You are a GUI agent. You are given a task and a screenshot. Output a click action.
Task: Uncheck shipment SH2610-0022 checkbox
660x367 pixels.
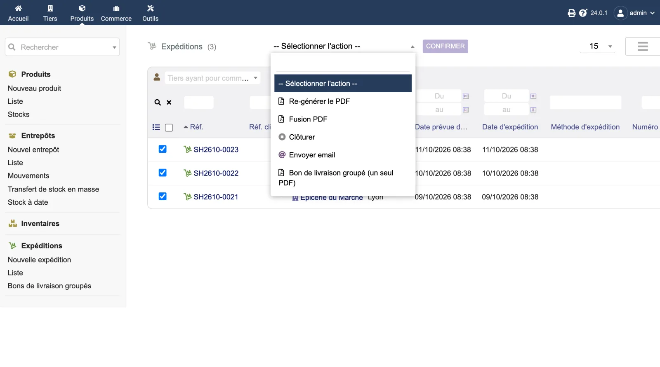163,173
